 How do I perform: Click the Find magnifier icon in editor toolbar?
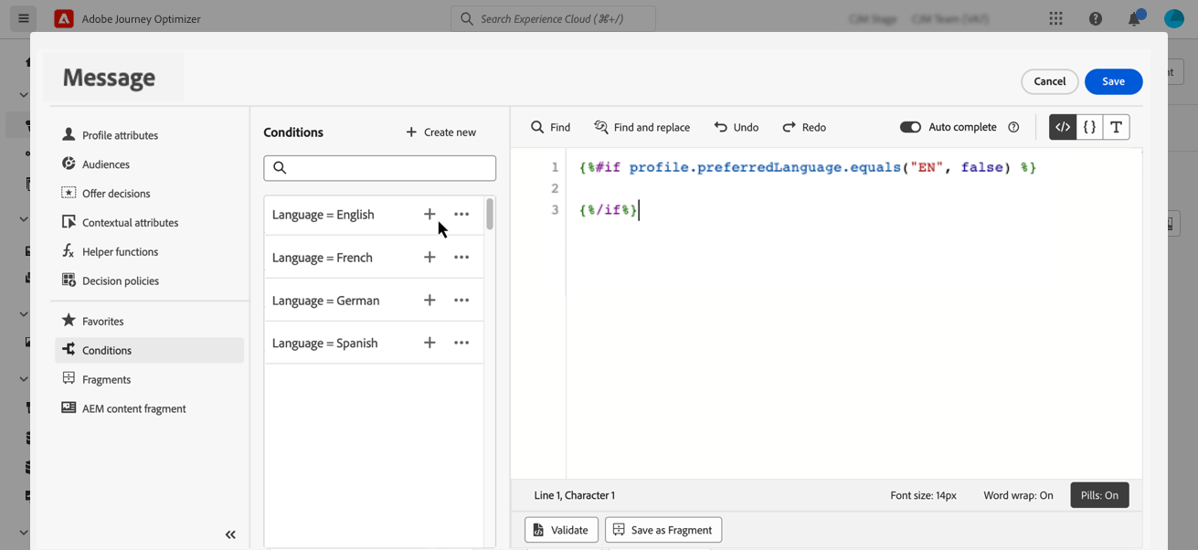click(538, 127)
